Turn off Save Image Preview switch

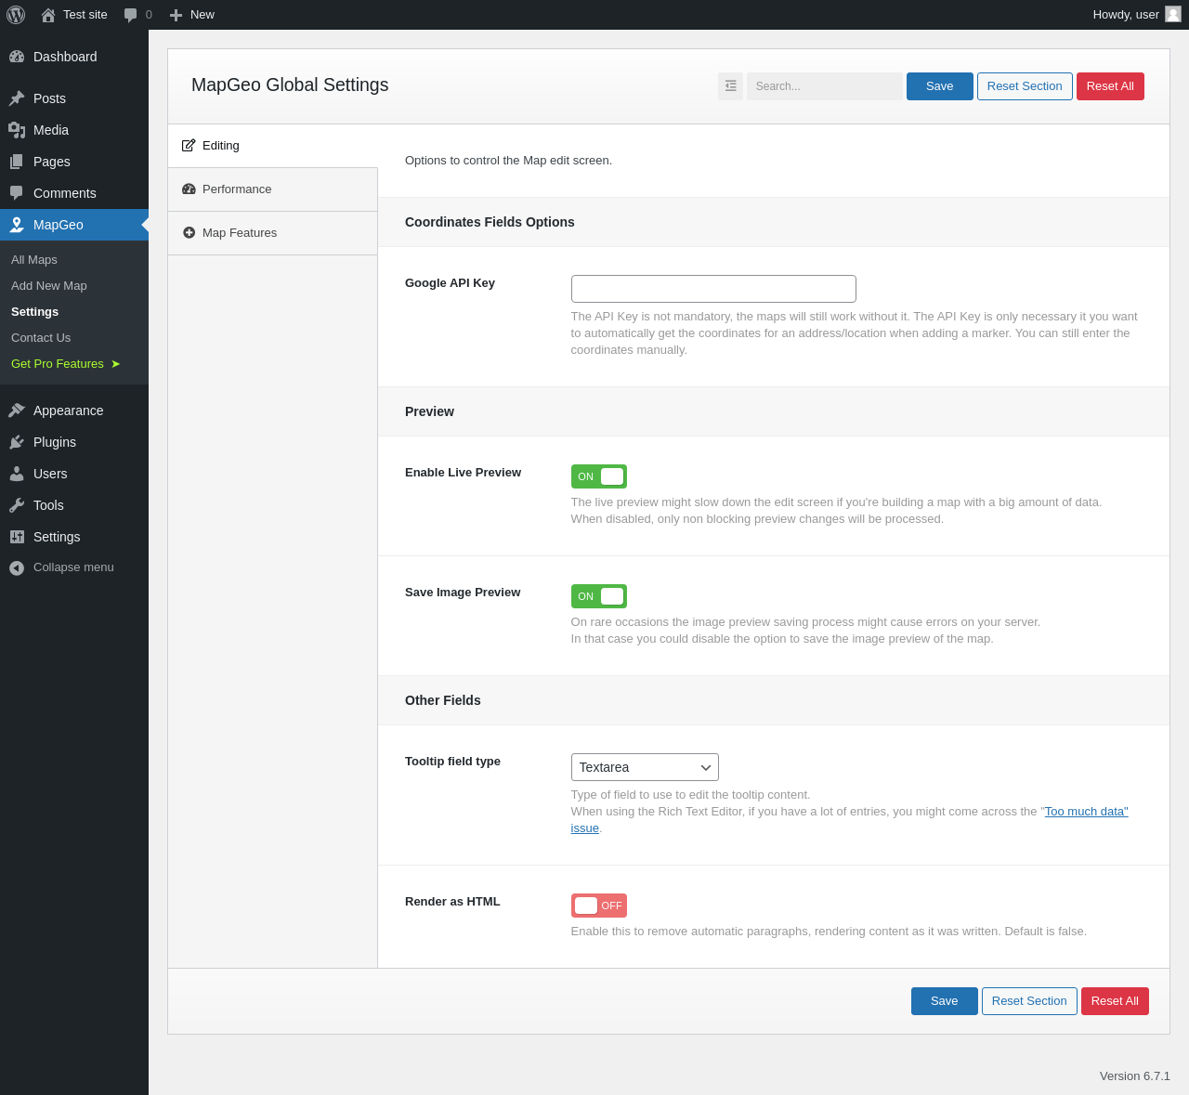[598, 596]
